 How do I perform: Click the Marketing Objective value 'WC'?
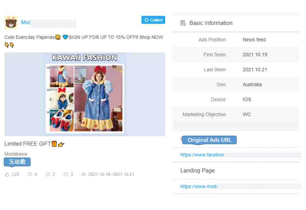point(247,114)
